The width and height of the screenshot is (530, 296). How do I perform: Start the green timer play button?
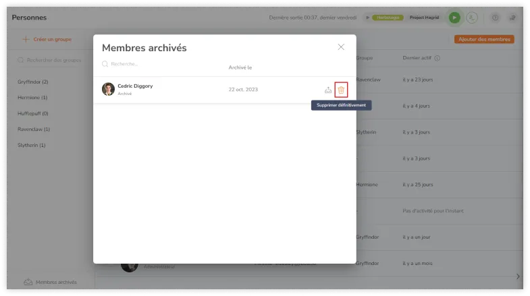pos(454,18)
